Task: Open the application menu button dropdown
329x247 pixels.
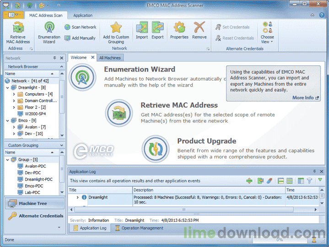Action: [x=13, y=15]
